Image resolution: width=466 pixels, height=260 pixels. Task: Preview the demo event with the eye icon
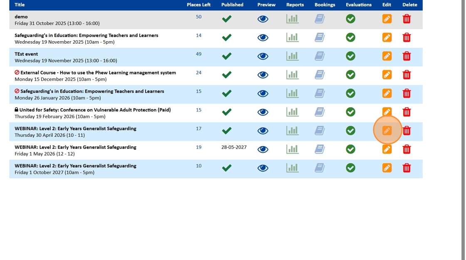click(x=263, y=19)
